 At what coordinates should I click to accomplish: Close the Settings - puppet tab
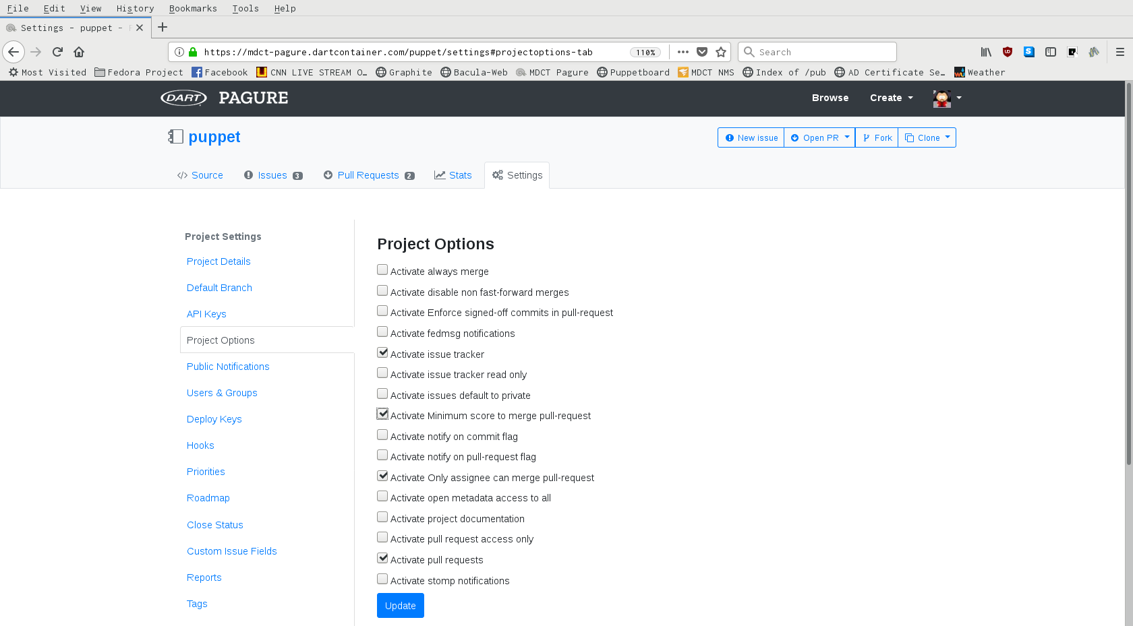click(x=140, y=28)
